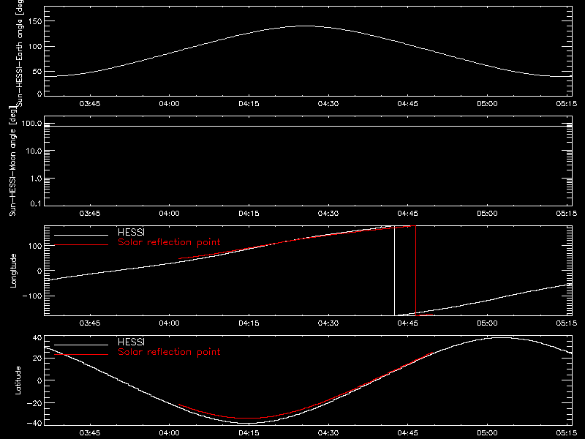Click 05:00 time label under Latitude plot
This screenshot has width=585, height=439.
[487, 433]
